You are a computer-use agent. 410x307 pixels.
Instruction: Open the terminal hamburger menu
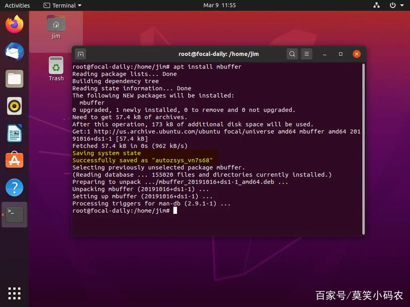[306, 54]
